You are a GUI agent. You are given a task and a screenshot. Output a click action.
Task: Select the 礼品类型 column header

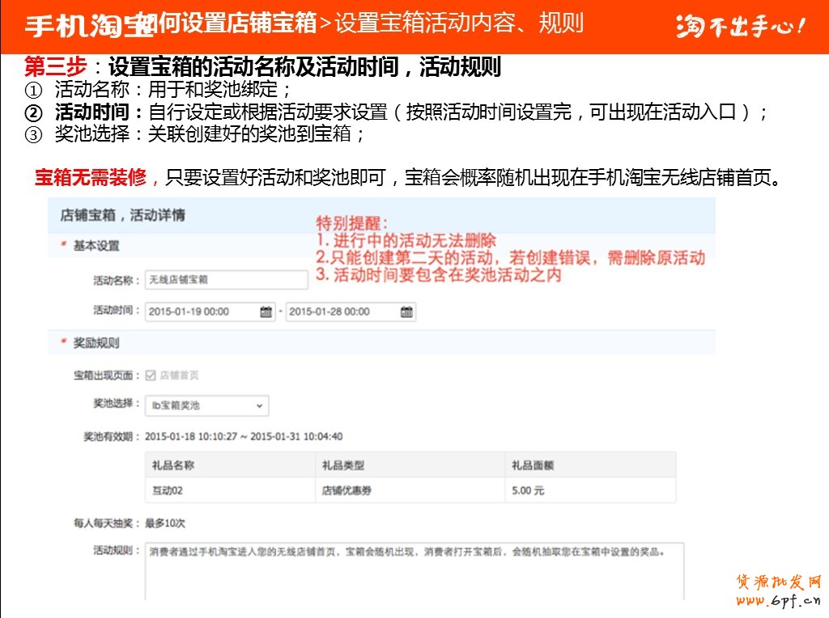point(343,465)
